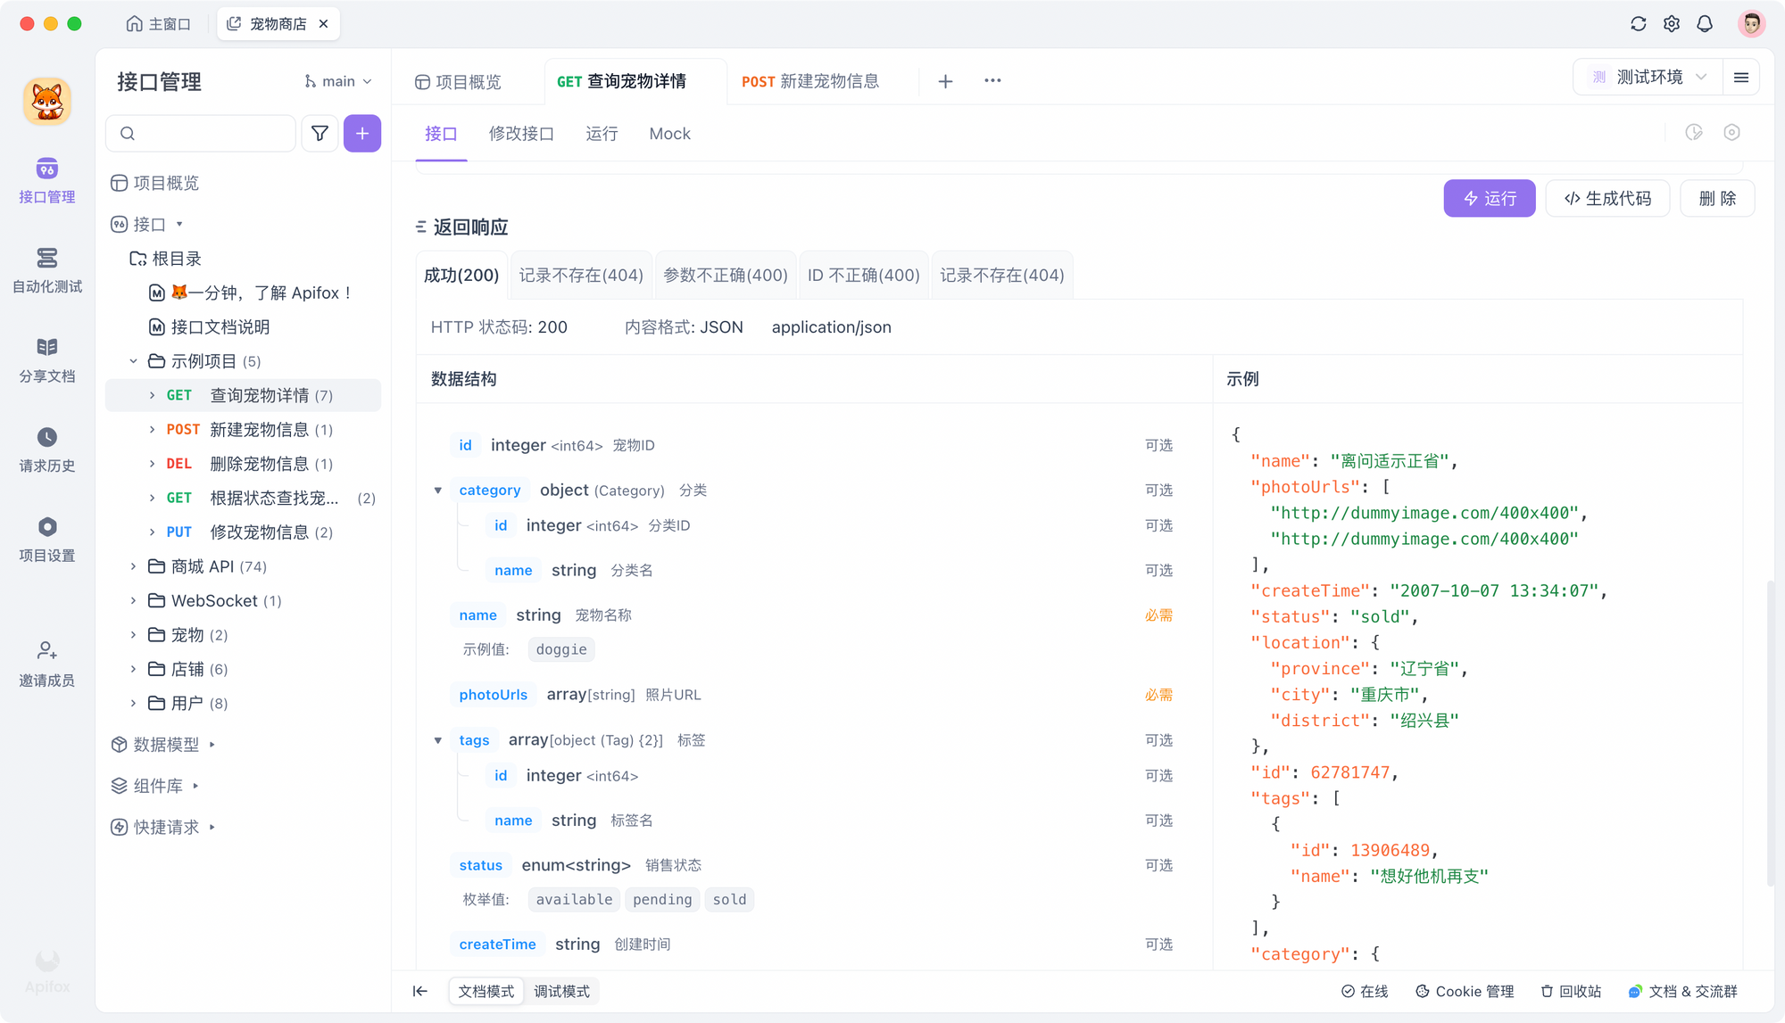This screenshot has height=1023, width=1785.
Task: Switch to 修改接口 tab
Action: [521, 134]
